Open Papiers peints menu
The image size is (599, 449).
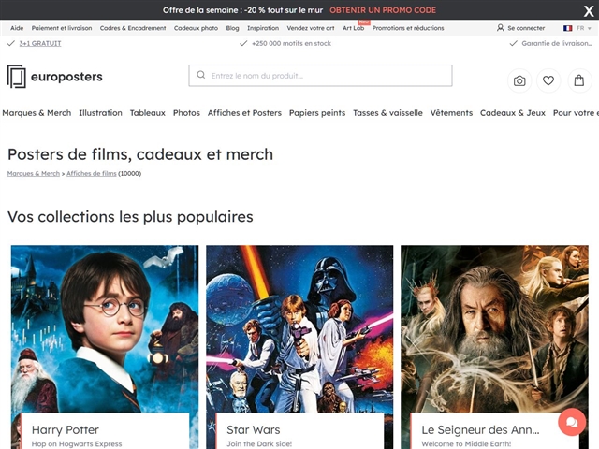pyautogui.click(x=317, y=113)
